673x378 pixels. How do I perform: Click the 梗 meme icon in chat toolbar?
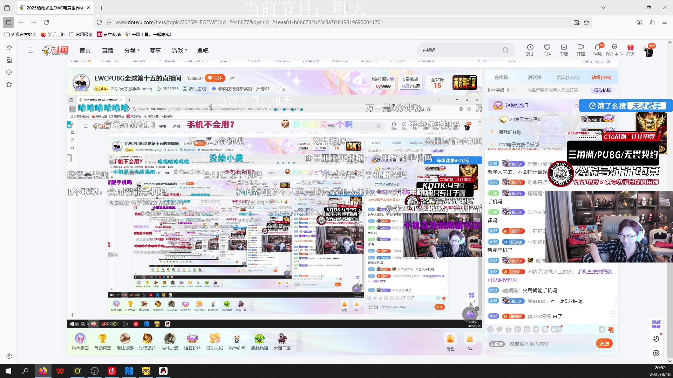[536, 329]
